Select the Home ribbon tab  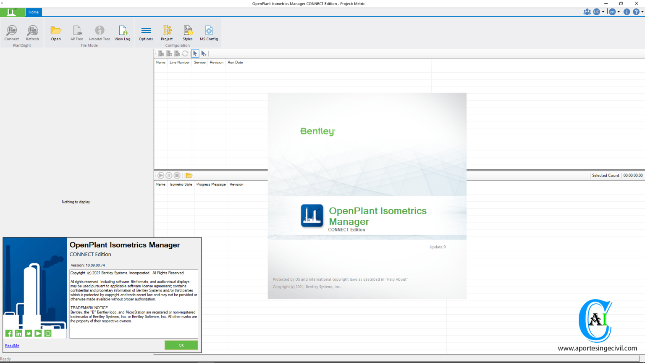coord(33,12)
